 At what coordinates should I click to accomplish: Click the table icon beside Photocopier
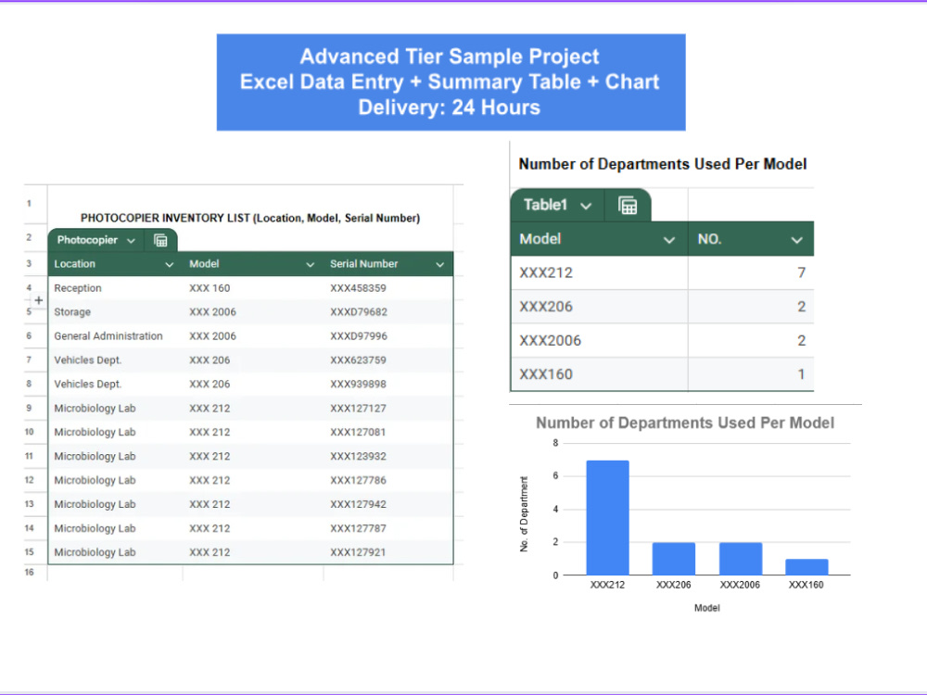pos(160,241)
